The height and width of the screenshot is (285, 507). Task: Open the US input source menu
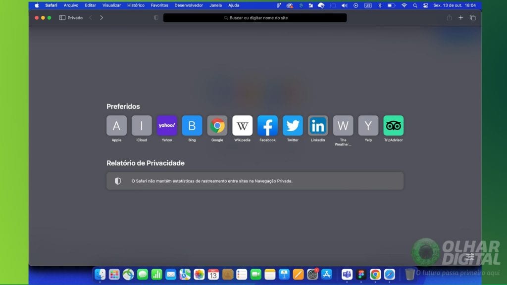368,5
